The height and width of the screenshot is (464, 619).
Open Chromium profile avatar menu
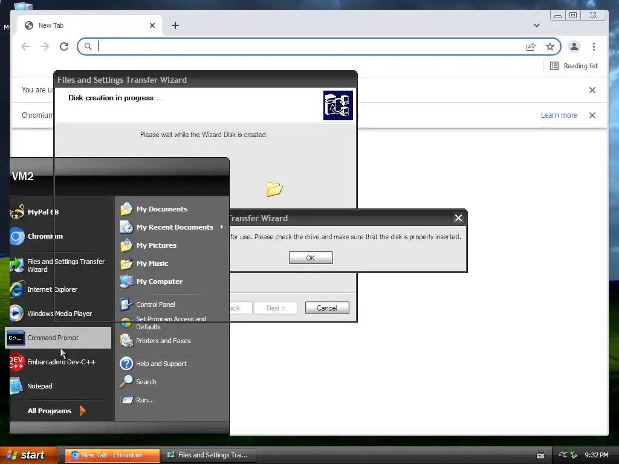tap(574, 47)
